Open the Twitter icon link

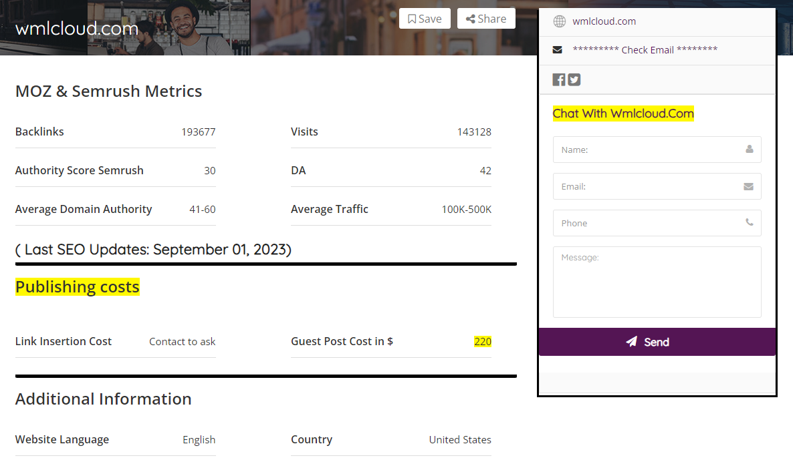tap(574, 79)
